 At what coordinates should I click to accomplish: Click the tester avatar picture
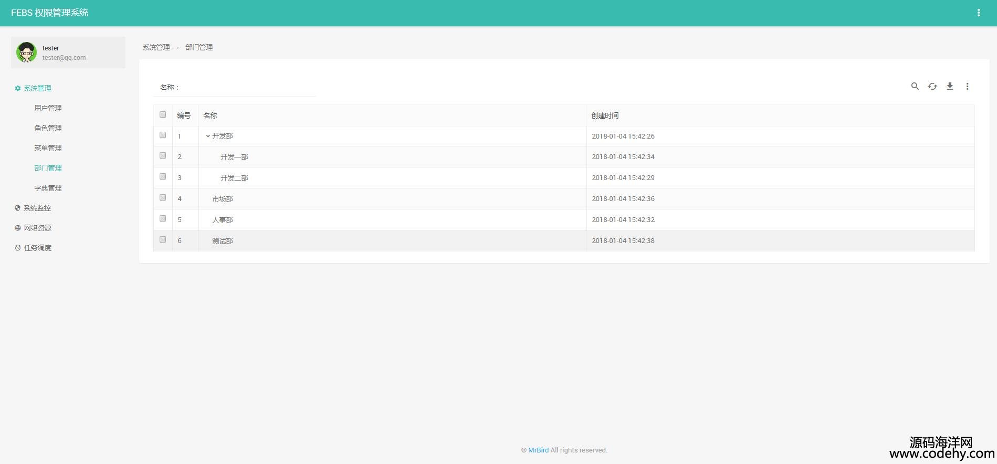point(26,52)
